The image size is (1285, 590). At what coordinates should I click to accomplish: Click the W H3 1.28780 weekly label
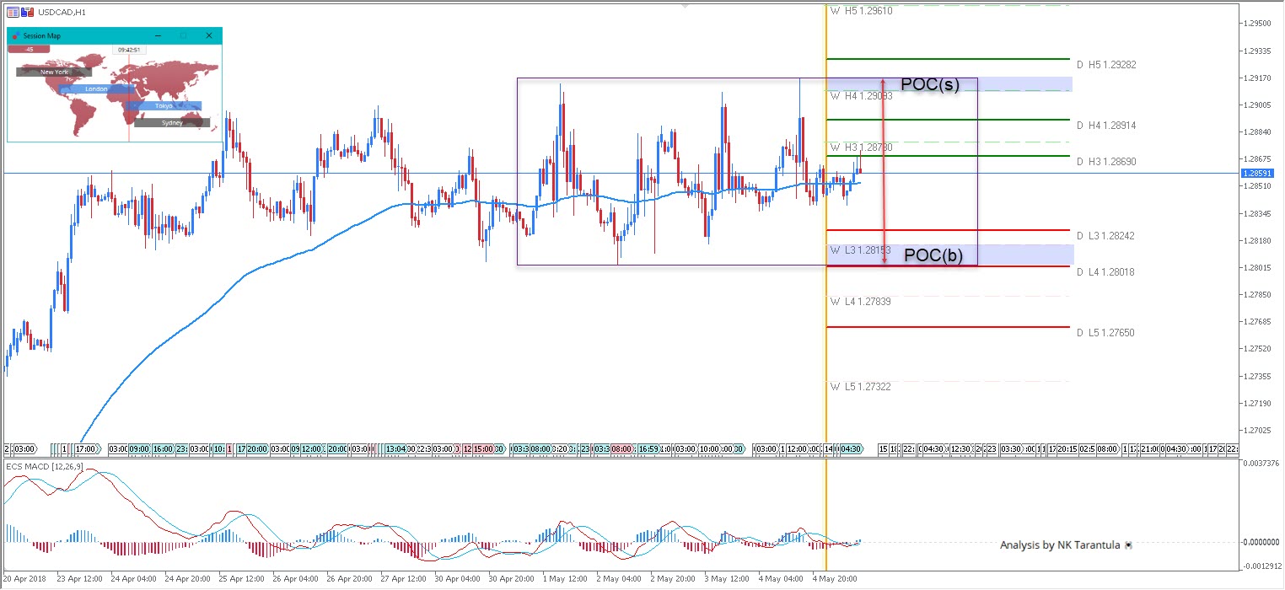(862, 147)
